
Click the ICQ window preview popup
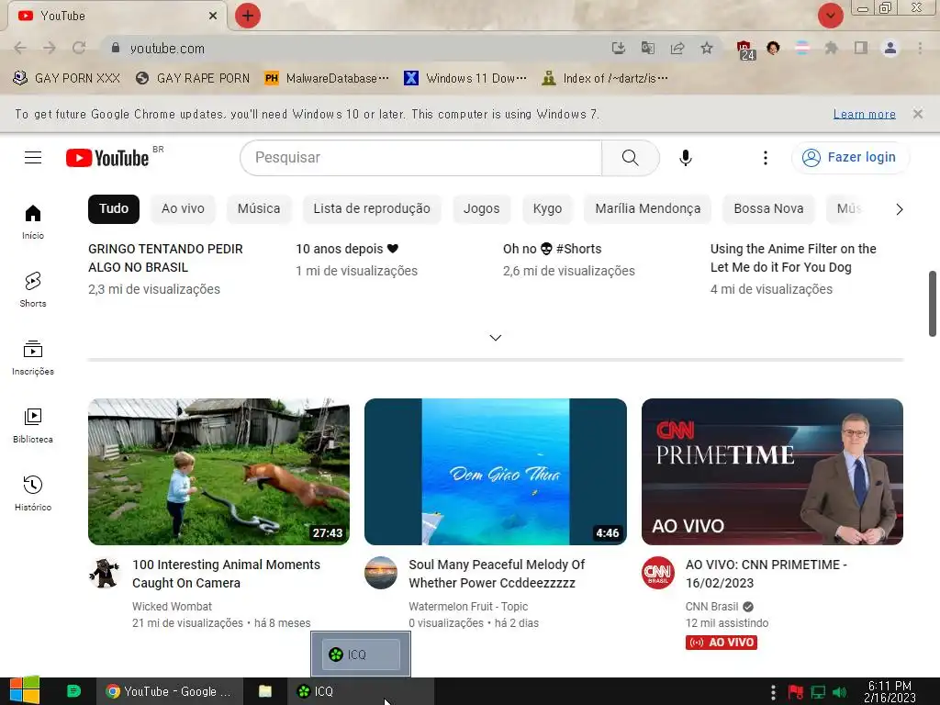[361, 654]
